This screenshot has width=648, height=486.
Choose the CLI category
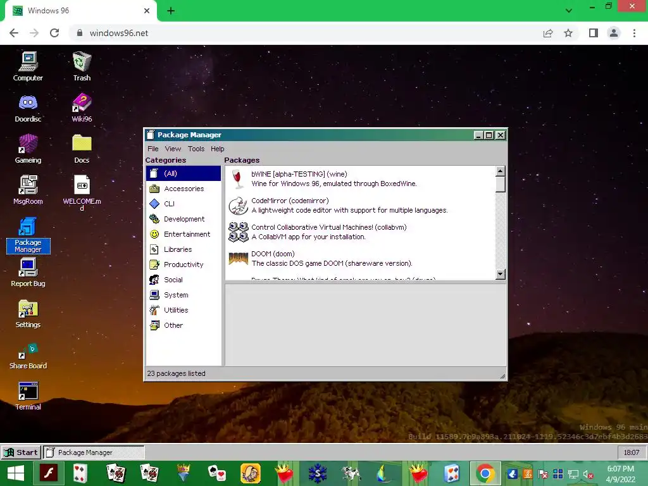pyautogui.click(x=184, y=204)
